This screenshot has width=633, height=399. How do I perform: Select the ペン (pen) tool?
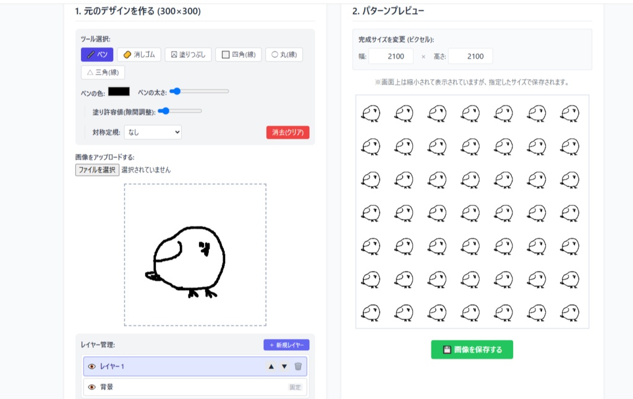(x=97, y=54)
